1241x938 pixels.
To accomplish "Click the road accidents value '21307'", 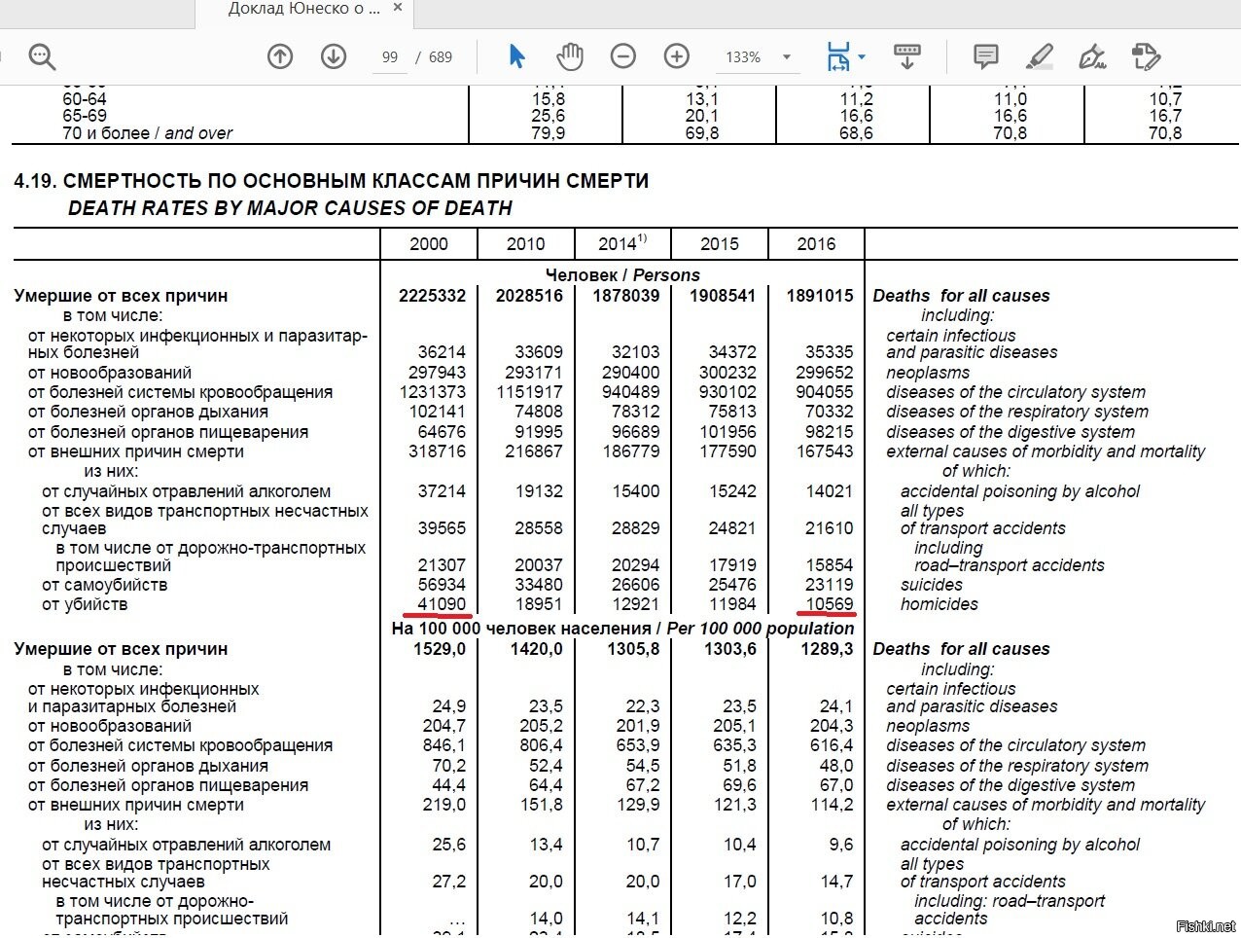I will click(x=442, y=565).
